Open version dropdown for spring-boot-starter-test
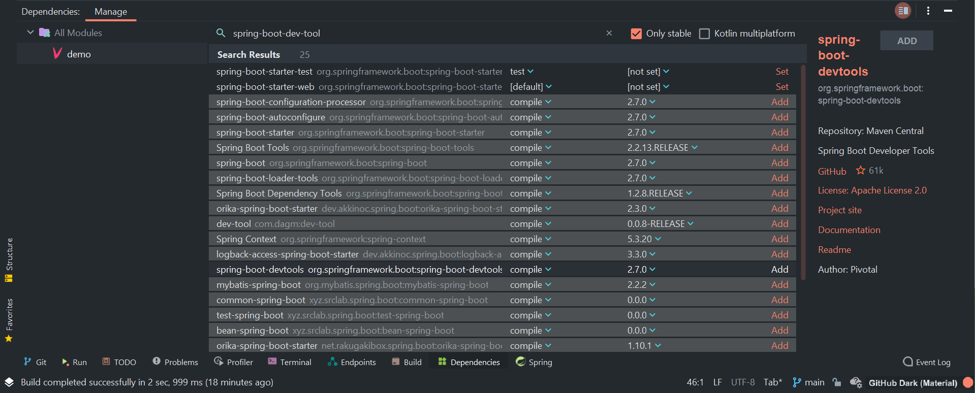The height and width of the screenshot is (393, 975). pyautogui.click(x=648, y=72)
